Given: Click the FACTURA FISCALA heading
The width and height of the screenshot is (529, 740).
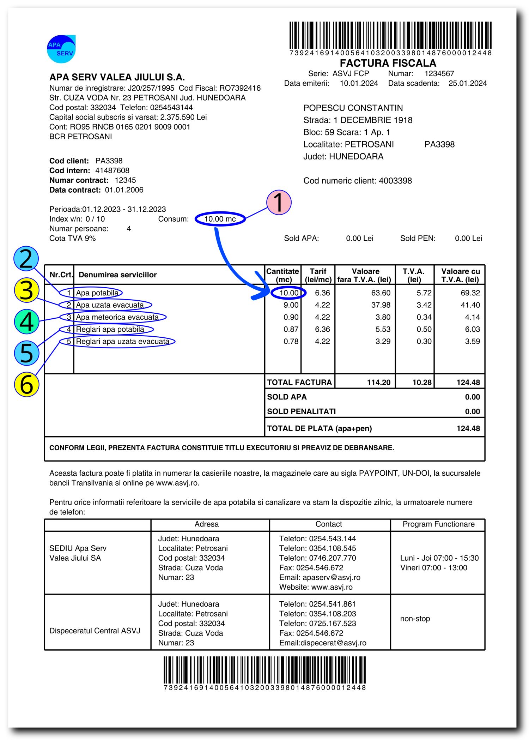Looking at the screenshot, I should 388,63.
